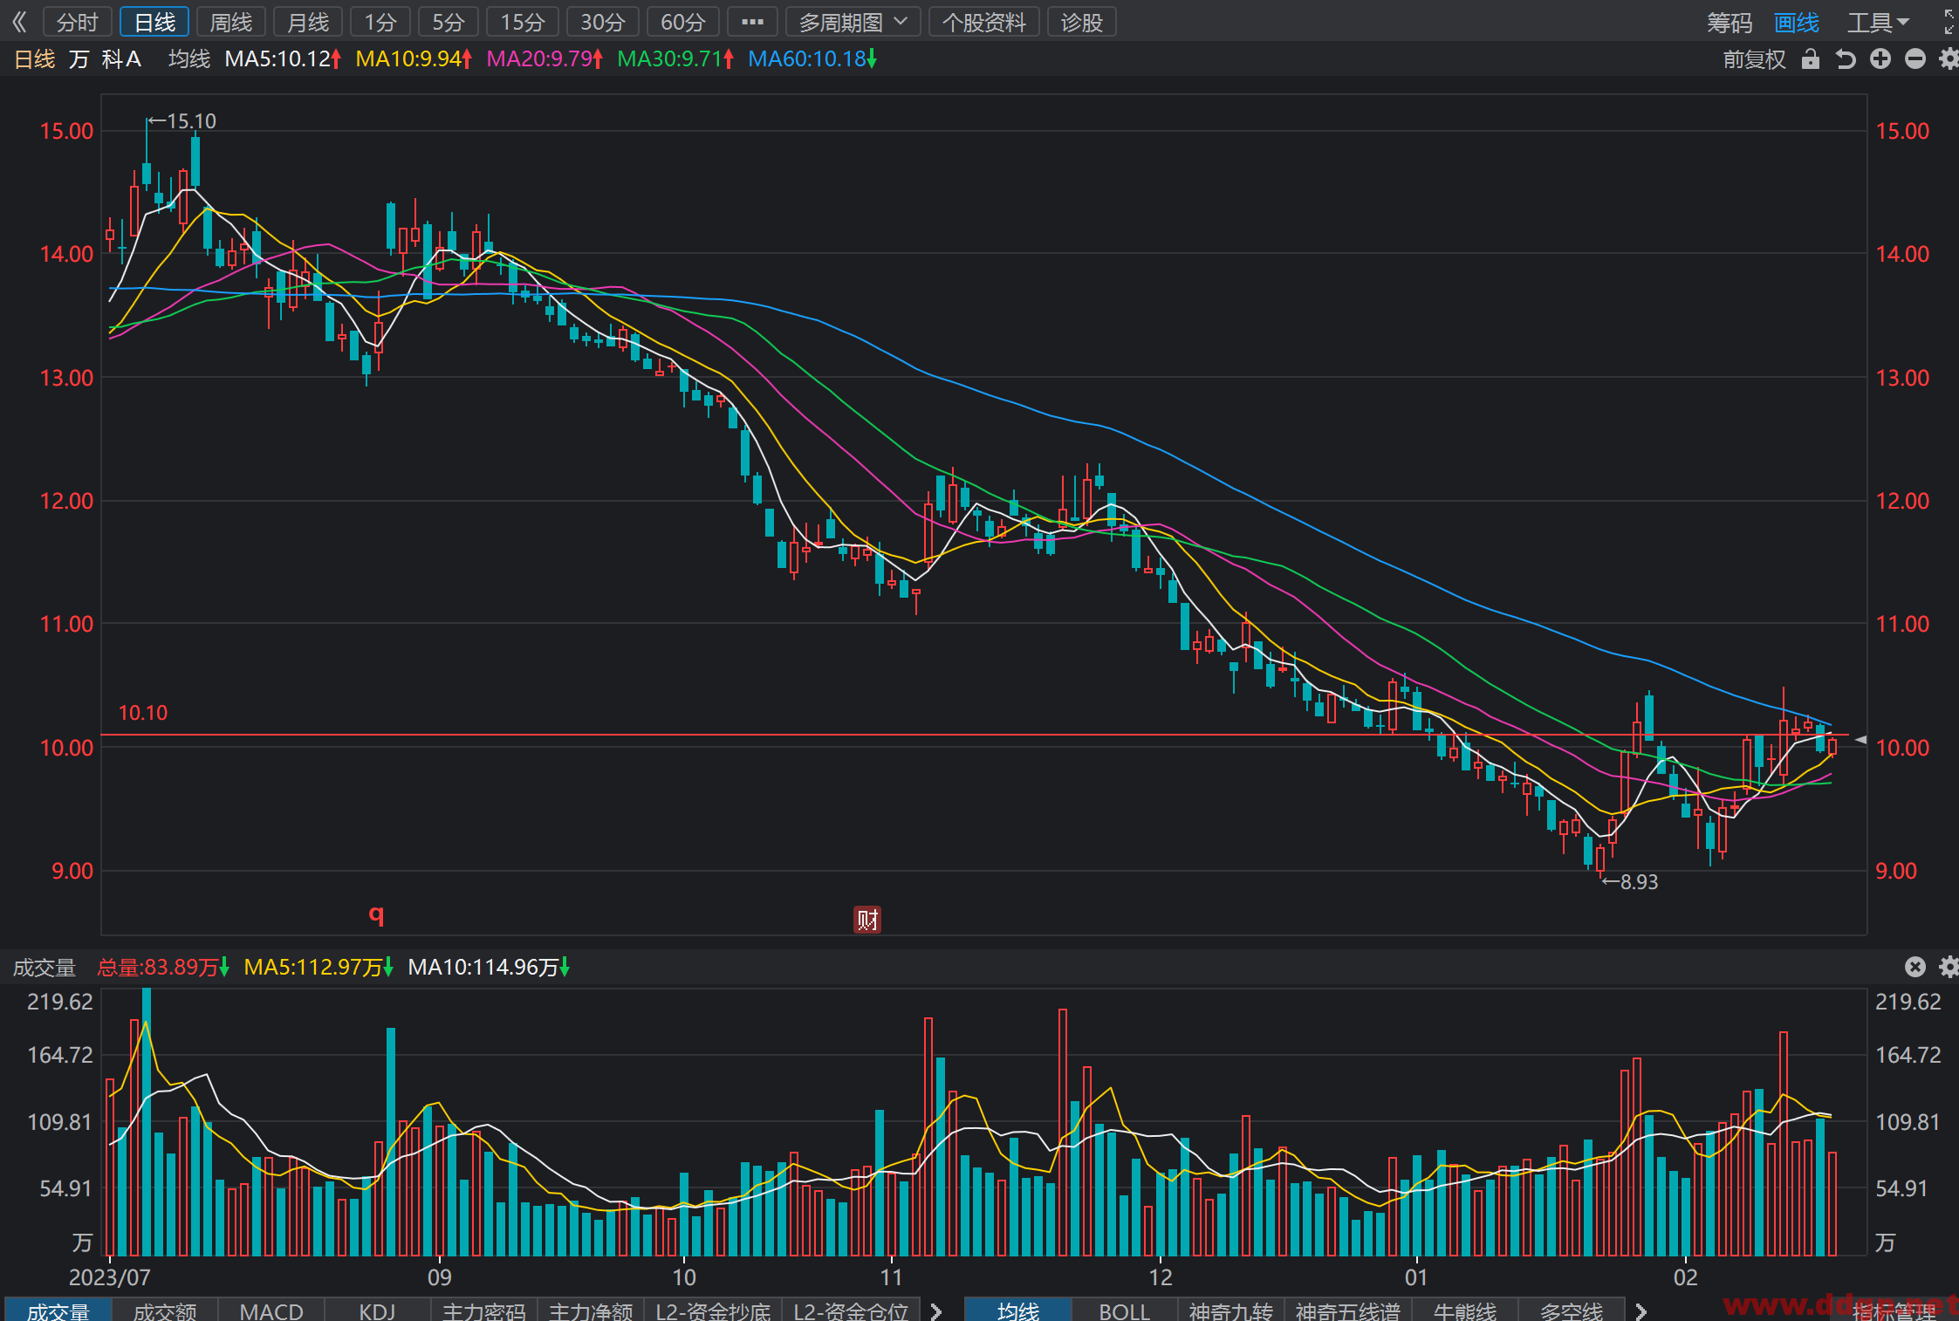Switch to 分时 intraday view
Image resolution: width=1959 pixels, height=1321 pixels.
(78, 22)
